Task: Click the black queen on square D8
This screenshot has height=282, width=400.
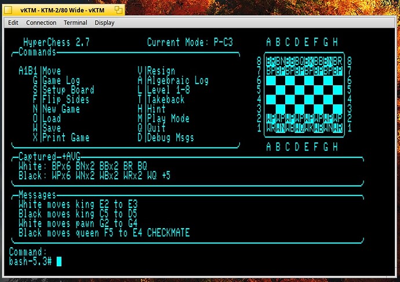Action: pyautogui.click(x=300, y=62)
